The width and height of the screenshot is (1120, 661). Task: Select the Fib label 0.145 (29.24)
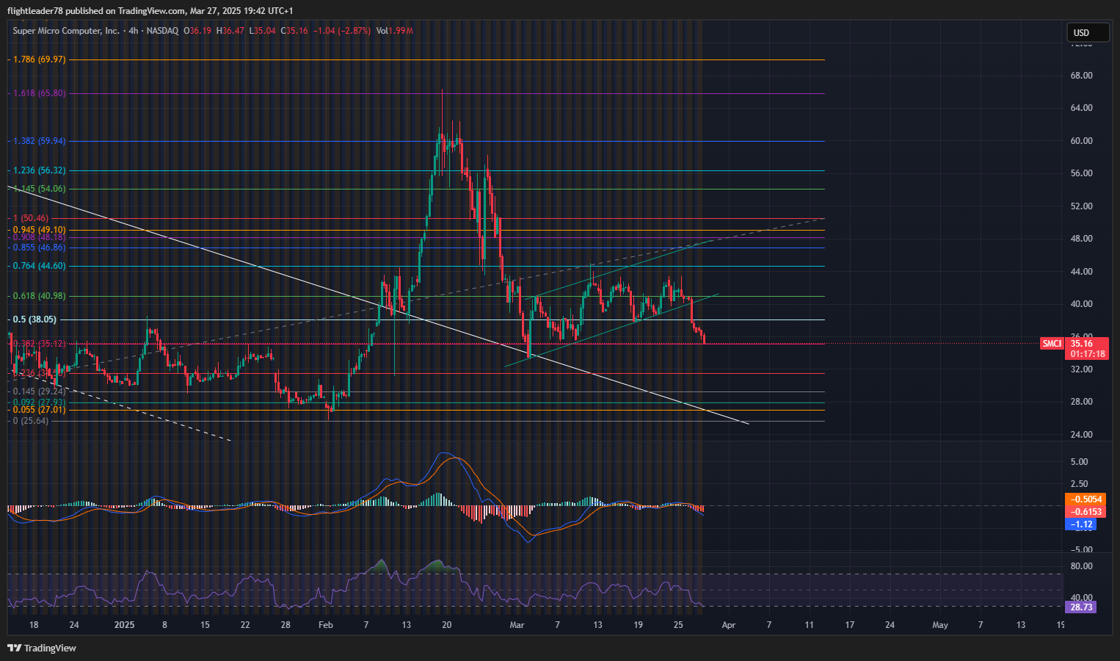pyautogui.click(x=40, y=391)
